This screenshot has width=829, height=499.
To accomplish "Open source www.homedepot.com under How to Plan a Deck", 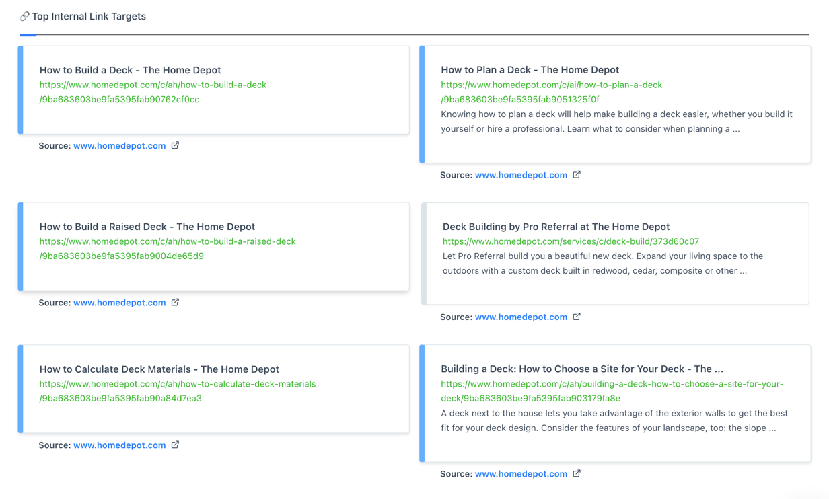I will click(521, 175).
